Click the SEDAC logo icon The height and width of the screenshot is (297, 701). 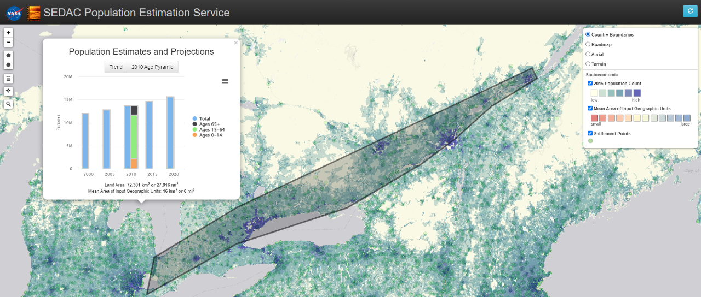click(x=33, y=13)
